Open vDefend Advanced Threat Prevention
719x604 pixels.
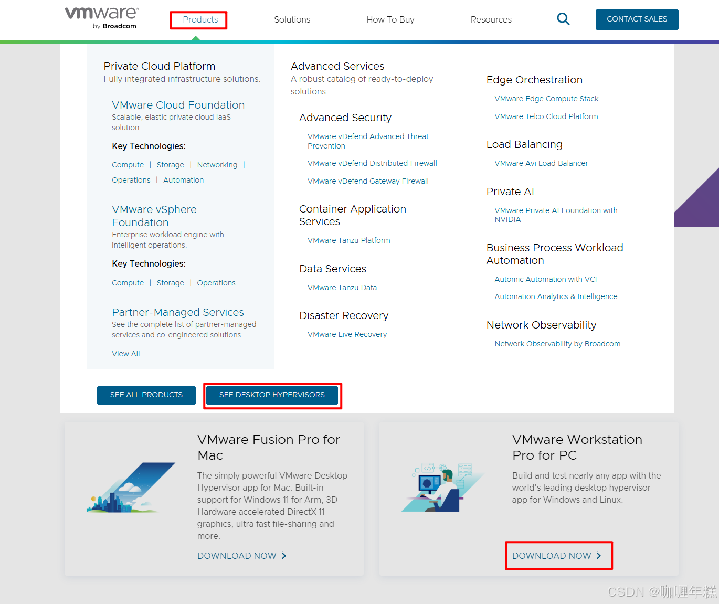368,141
